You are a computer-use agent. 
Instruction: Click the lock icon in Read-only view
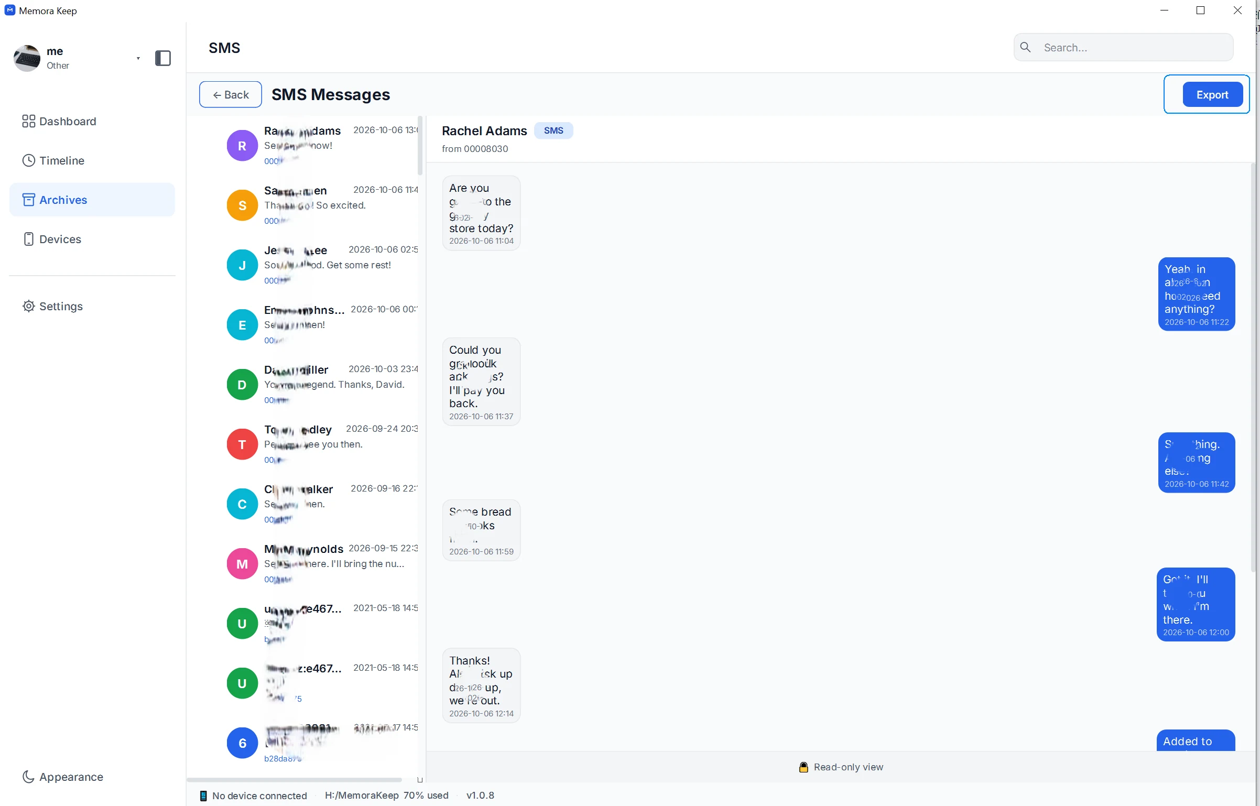click(803, 767)
